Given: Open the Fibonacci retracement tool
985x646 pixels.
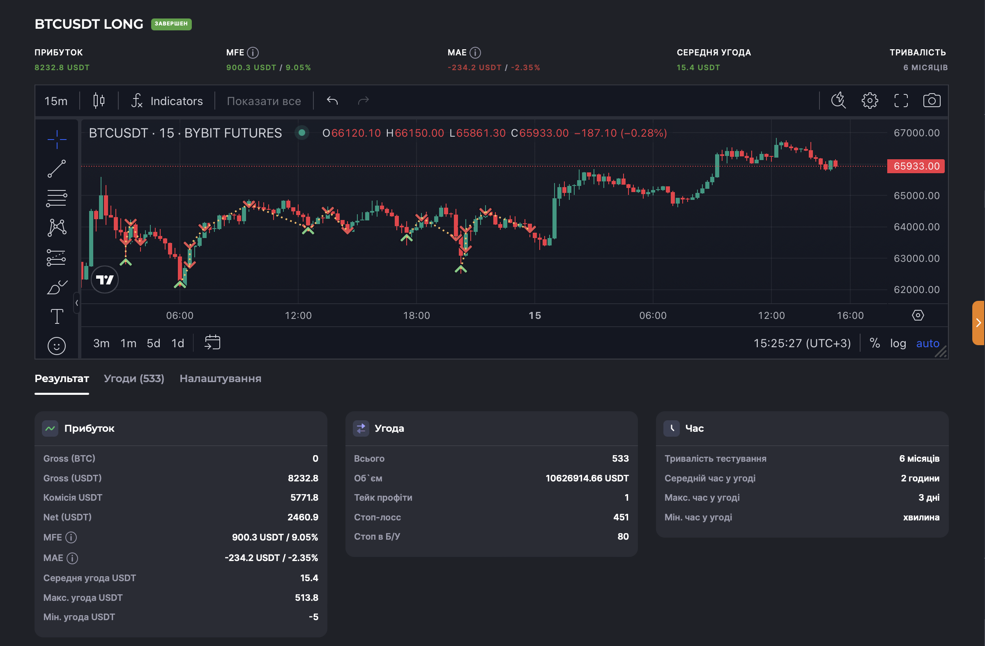Looking at the screenshot, I should pos(57,198).
